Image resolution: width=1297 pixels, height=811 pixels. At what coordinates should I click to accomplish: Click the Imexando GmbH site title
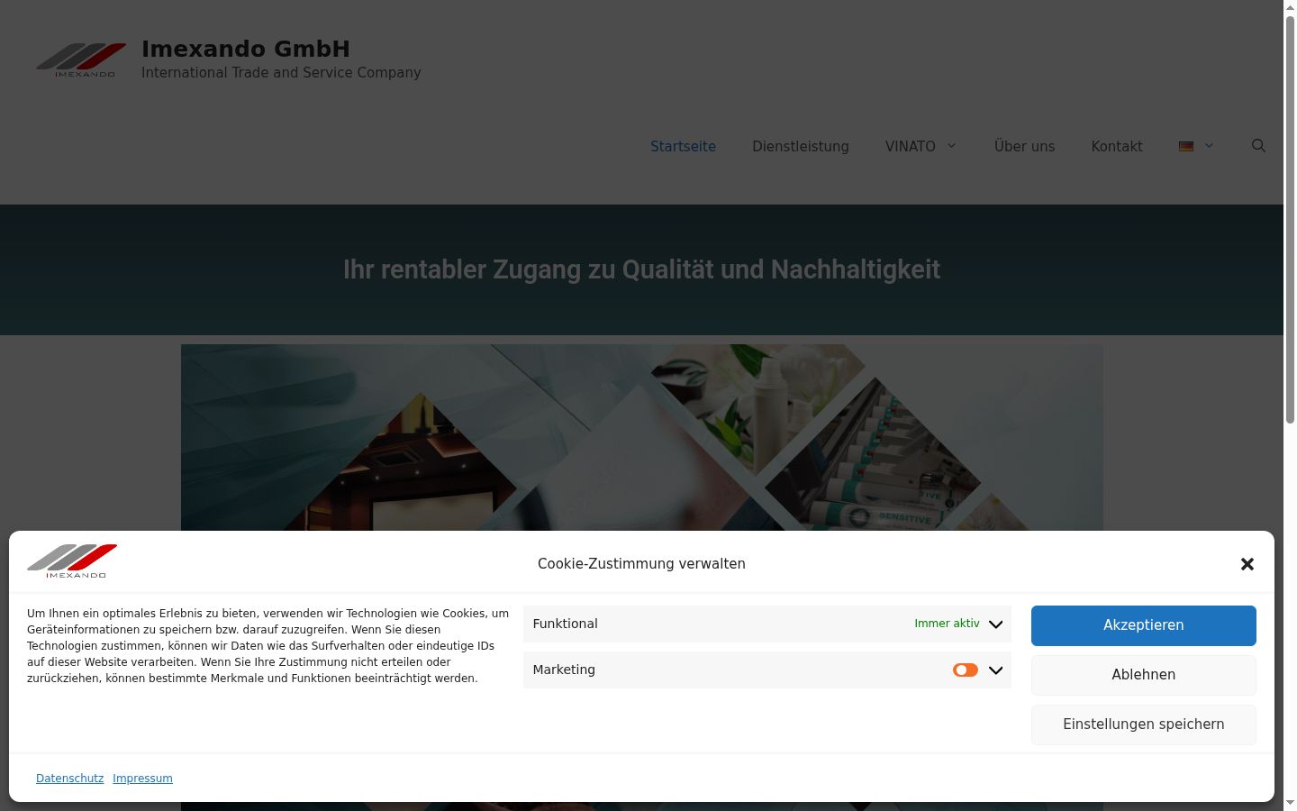click(x=246, y=49)
